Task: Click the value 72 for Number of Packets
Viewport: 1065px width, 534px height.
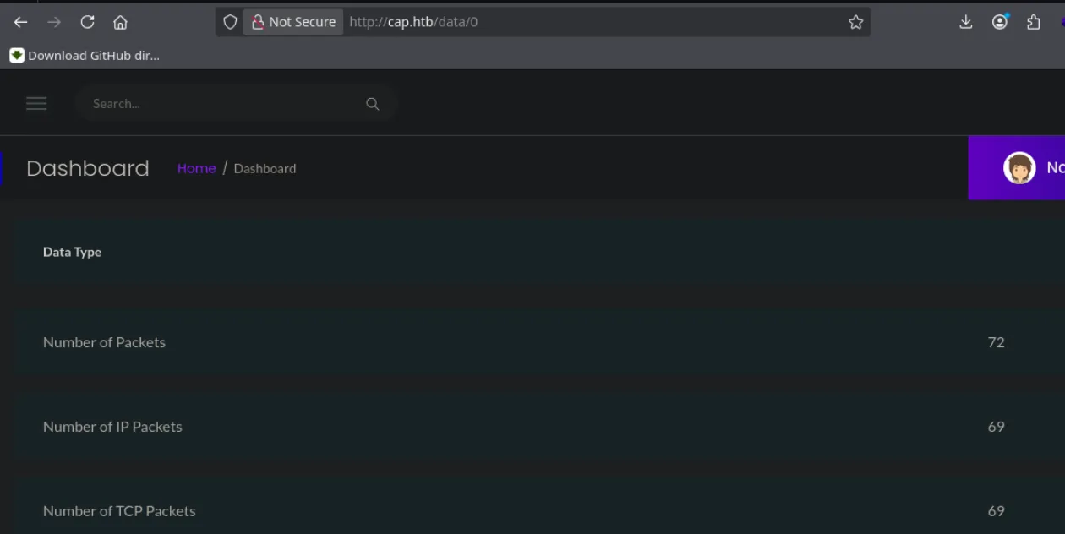Action: (996, 342)
